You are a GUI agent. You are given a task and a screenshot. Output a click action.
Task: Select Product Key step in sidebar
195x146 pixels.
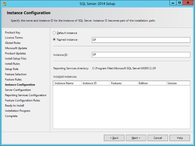point(12,33)
